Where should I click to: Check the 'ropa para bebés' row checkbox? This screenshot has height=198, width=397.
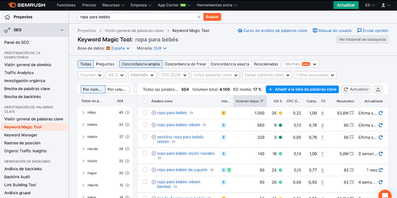pos(145,113)
